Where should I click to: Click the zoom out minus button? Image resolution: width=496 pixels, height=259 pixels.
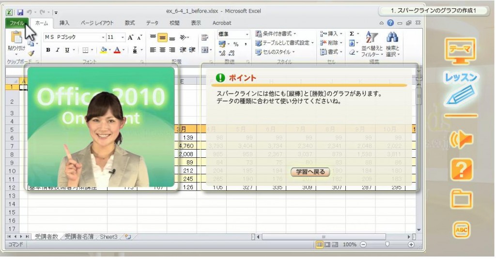(x=363, y=244)
